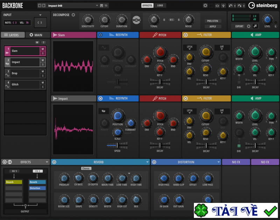Image resolution: width=280 pixels, height=220 pixels.
Task: Switch to the Main tab
Action: point(36,35)
